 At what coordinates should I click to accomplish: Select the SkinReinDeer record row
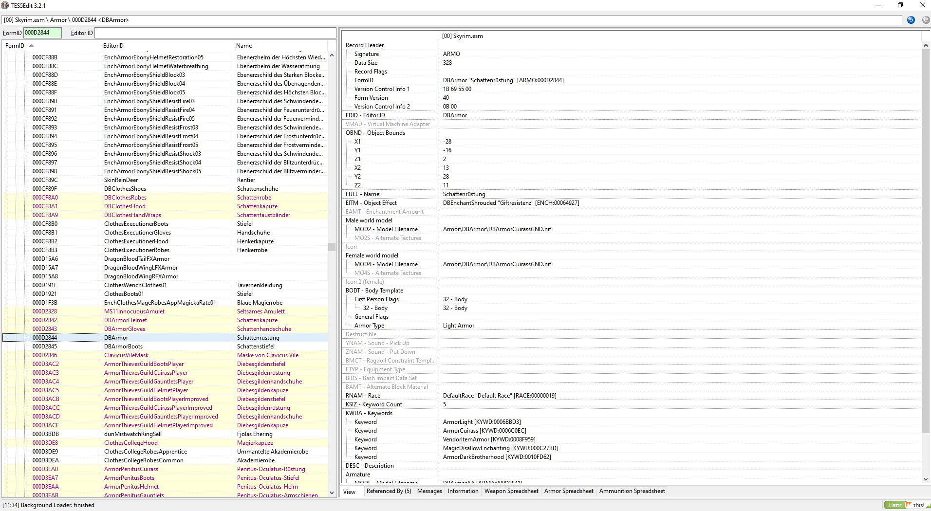[x=165, y=180]
